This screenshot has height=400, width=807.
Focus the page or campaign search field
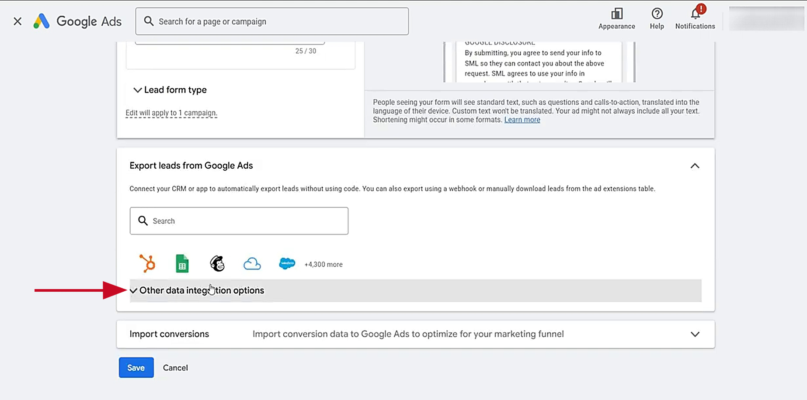[x=272, y=21]
